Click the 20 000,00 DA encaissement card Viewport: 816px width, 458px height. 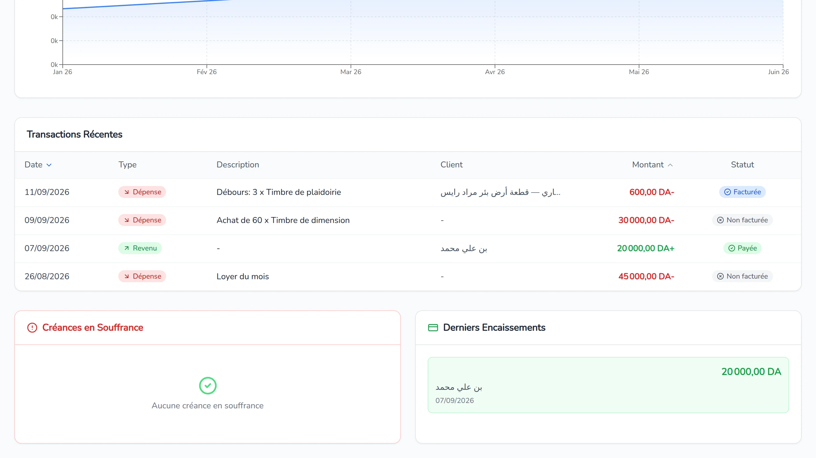(x=608, y=385)
